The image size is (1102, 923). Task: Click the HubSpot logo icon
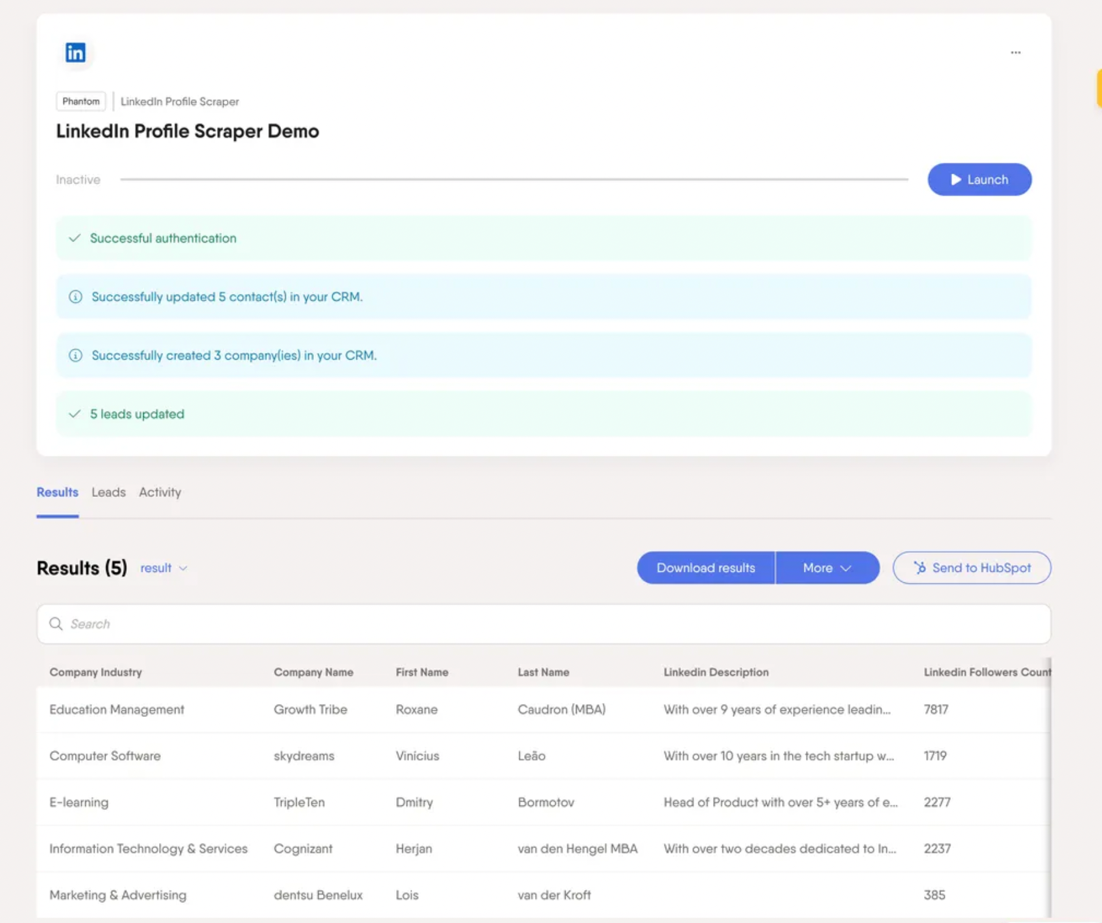920,568
